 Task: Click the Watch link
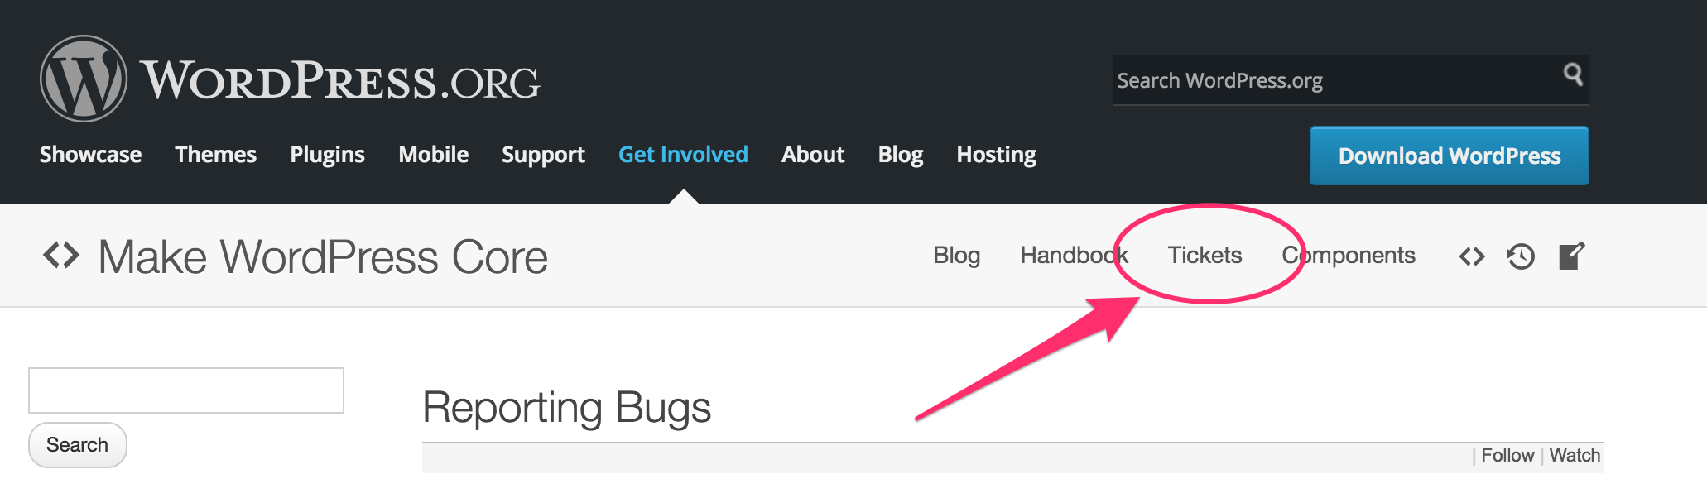pos(1575,456)
